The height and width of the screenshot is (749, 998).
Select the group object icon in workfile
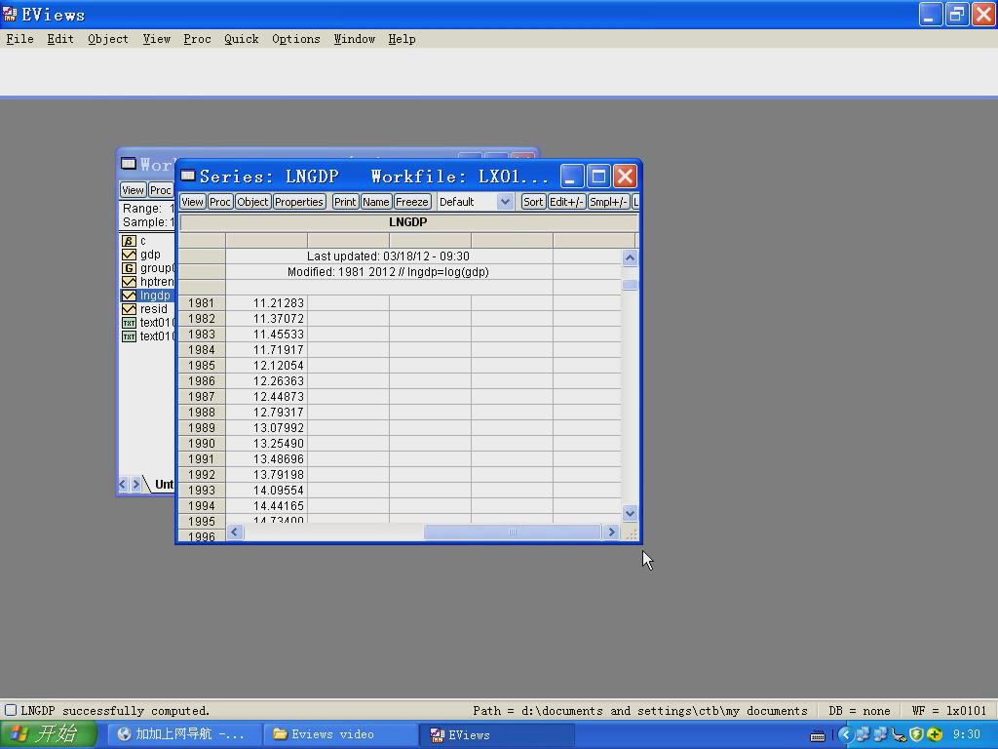click(129, 268)
